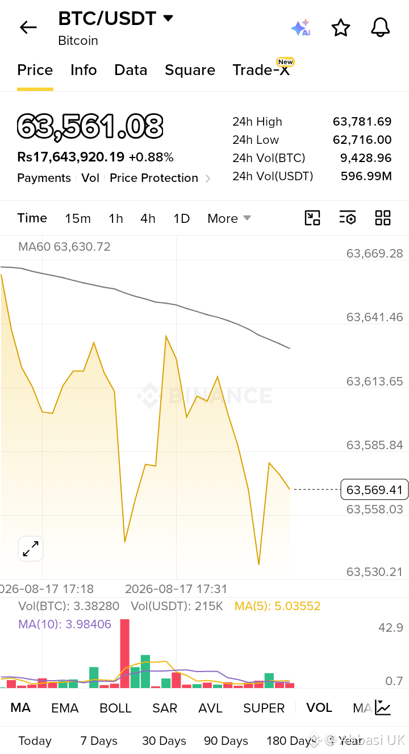Viewport: 409px width, 754px height.
Task: Tap the chart drawing tools icon
Action: click(x=312, y=218)
